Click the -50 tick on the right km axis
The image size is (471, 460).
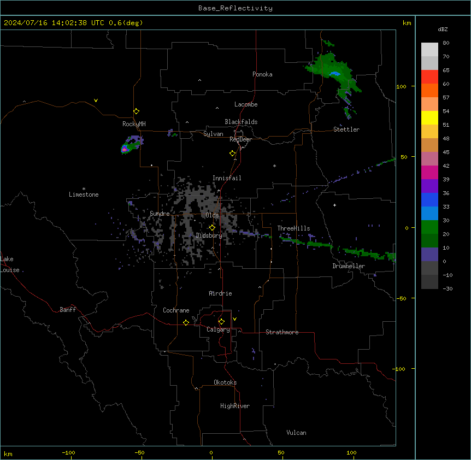[401, 298]
